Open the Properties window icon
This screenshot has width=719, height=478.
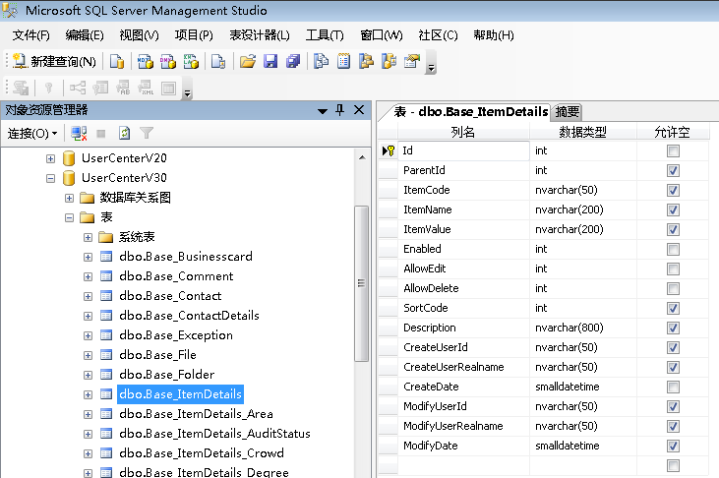tap(412, 61)
